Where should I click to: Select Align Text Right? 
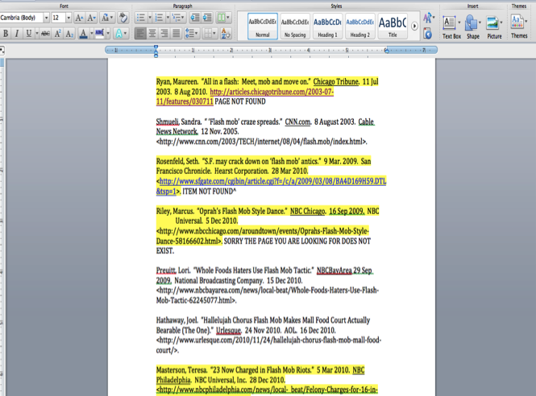[x=164, y=34]
